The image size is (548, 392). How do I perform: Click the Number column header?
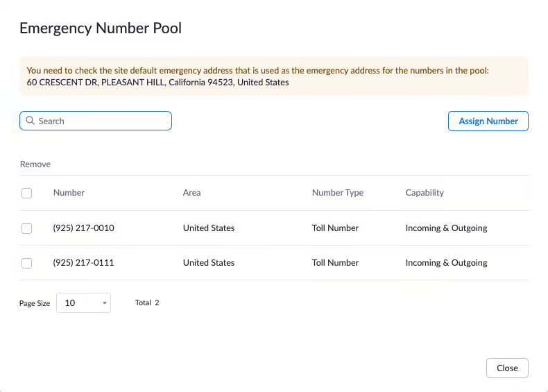[x=69, y=193]
